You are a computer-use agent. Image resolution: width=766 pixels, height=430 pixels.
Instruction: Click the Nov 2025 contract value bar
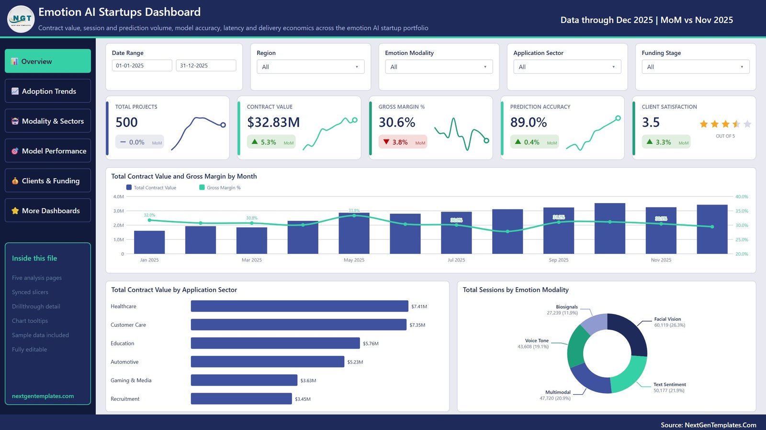click(661, 230)
